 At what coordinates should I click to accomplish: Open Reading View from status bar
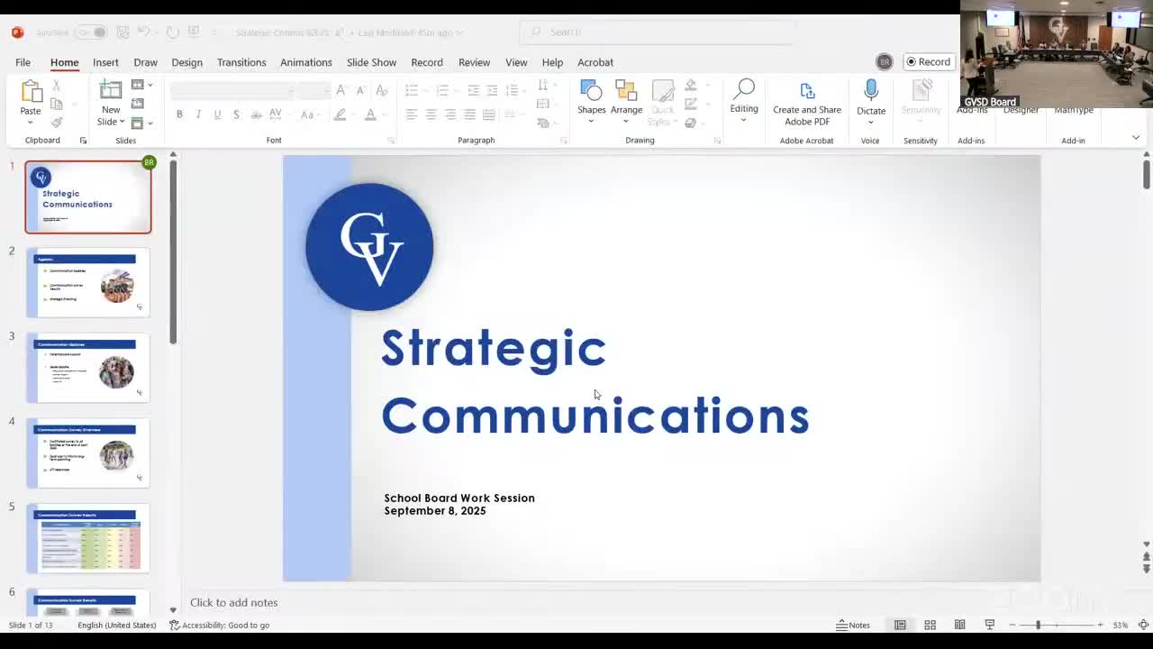pos(959,625)
